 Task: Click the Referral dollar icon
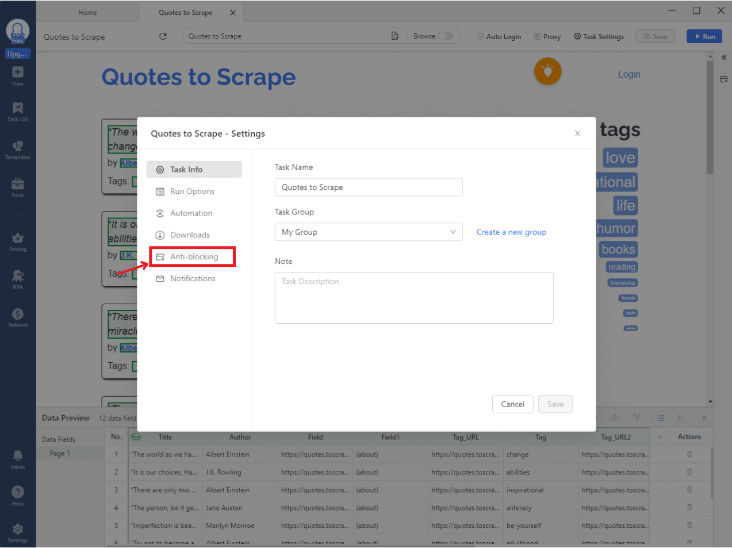18,315
